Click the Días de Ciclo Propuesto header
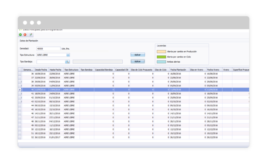The height and width of the screenshot is (165, 268). 141,69
